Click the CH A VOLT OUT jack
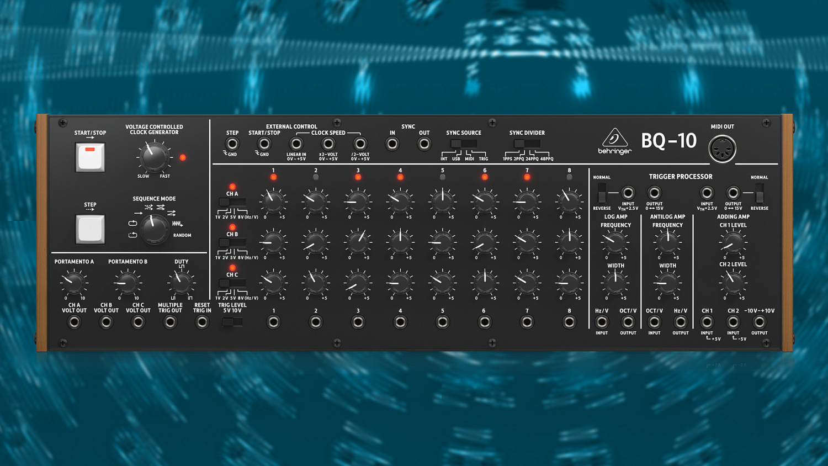The height and width of the screenshot is (466, 828). (74, 321)
